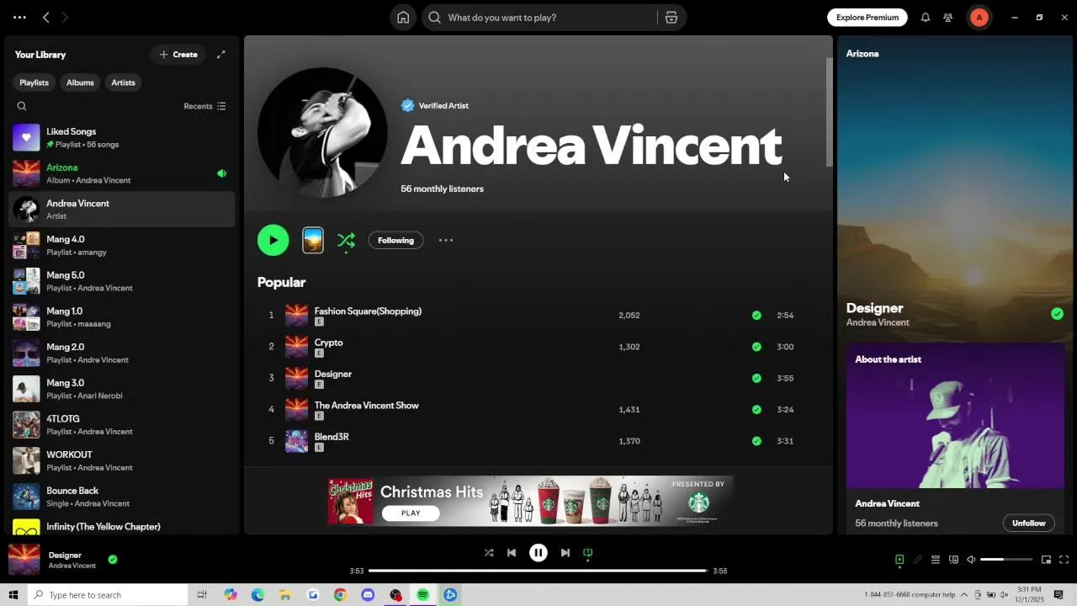The image size is (1077, 606).
Task: Toggle saved check for Designer row
Action: [x=756, y=378]
